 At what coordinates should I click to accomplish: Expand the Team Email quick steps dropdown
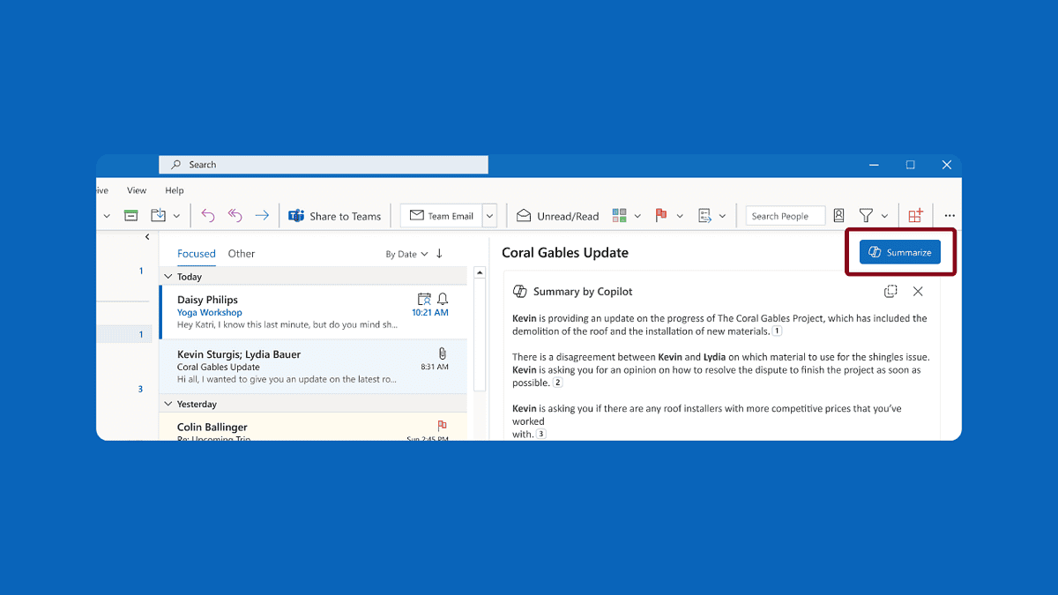coord(489,216)
